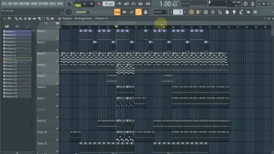Select Pattern 12 in pattern picker
The height and width of the screenshot is (154, 274).
[17, 69]
